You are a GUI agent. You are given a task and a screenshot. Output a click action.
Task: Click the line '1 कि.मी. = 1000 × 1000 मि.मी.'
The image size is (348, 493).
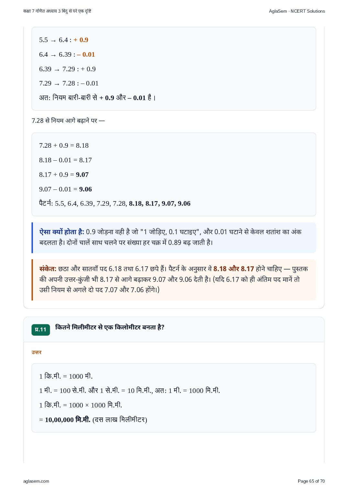tap(81, 405)
